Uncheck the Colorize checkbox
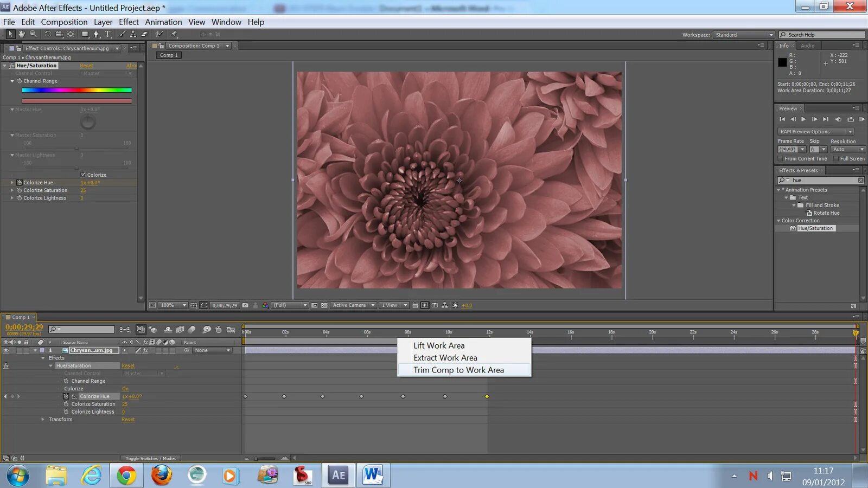868x488 pixels. click(x=83, y=175)
